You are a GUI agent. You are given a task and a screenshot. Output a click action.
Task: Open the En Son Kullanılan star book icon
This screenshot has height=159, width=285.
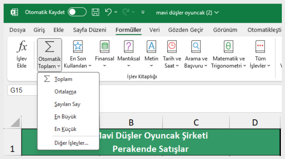click(x=78, y=46)
